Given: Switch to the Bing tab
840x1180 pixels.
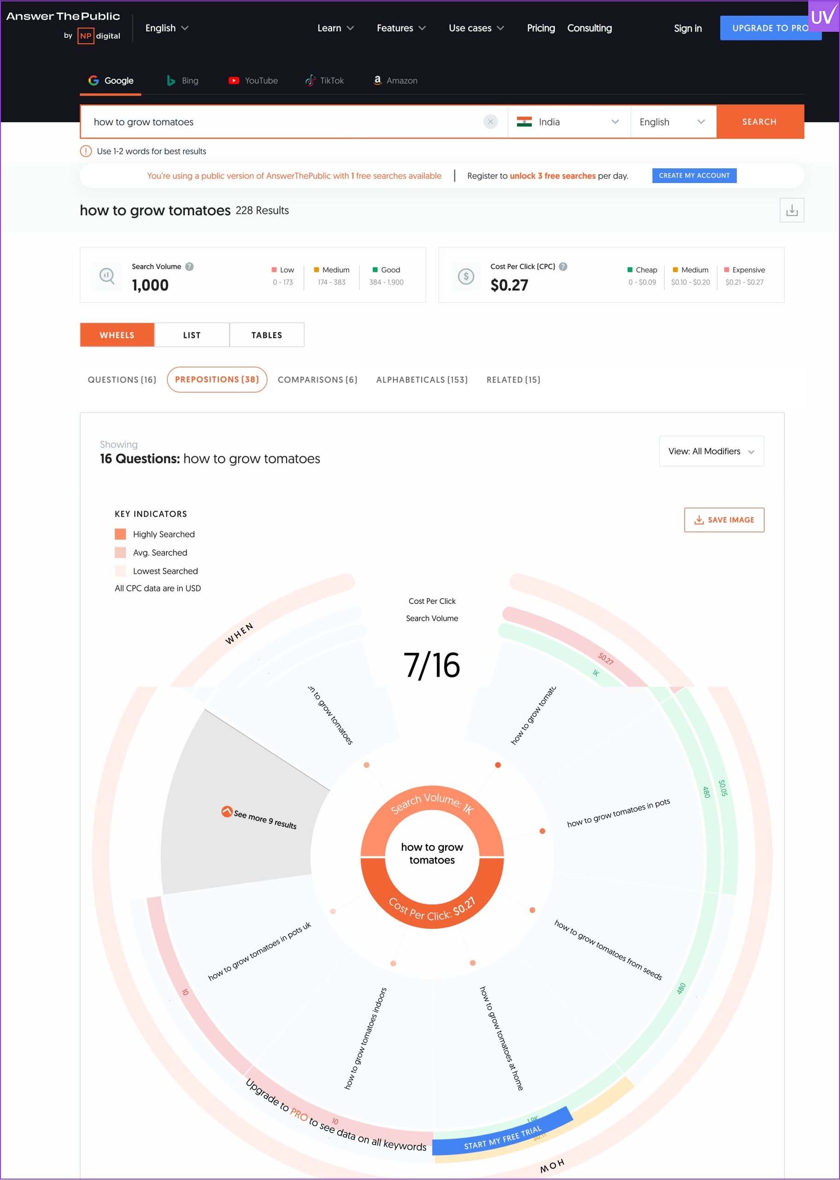Looking at the screenshot, I should pyautogui.click(x=182, y=80).
